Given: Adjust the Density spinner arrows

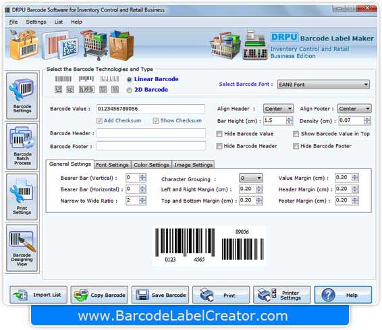Looking at the screenshot, I should (x=367, y=120).
